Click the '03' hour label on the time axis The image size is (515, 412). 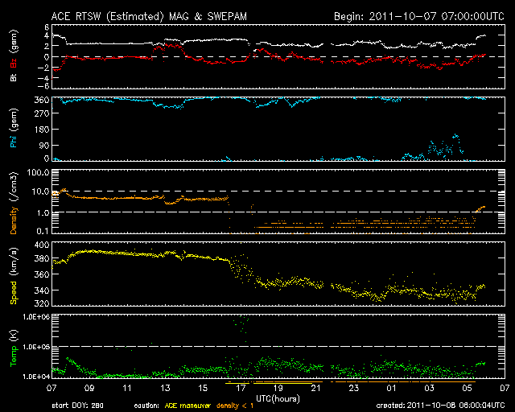429,389
